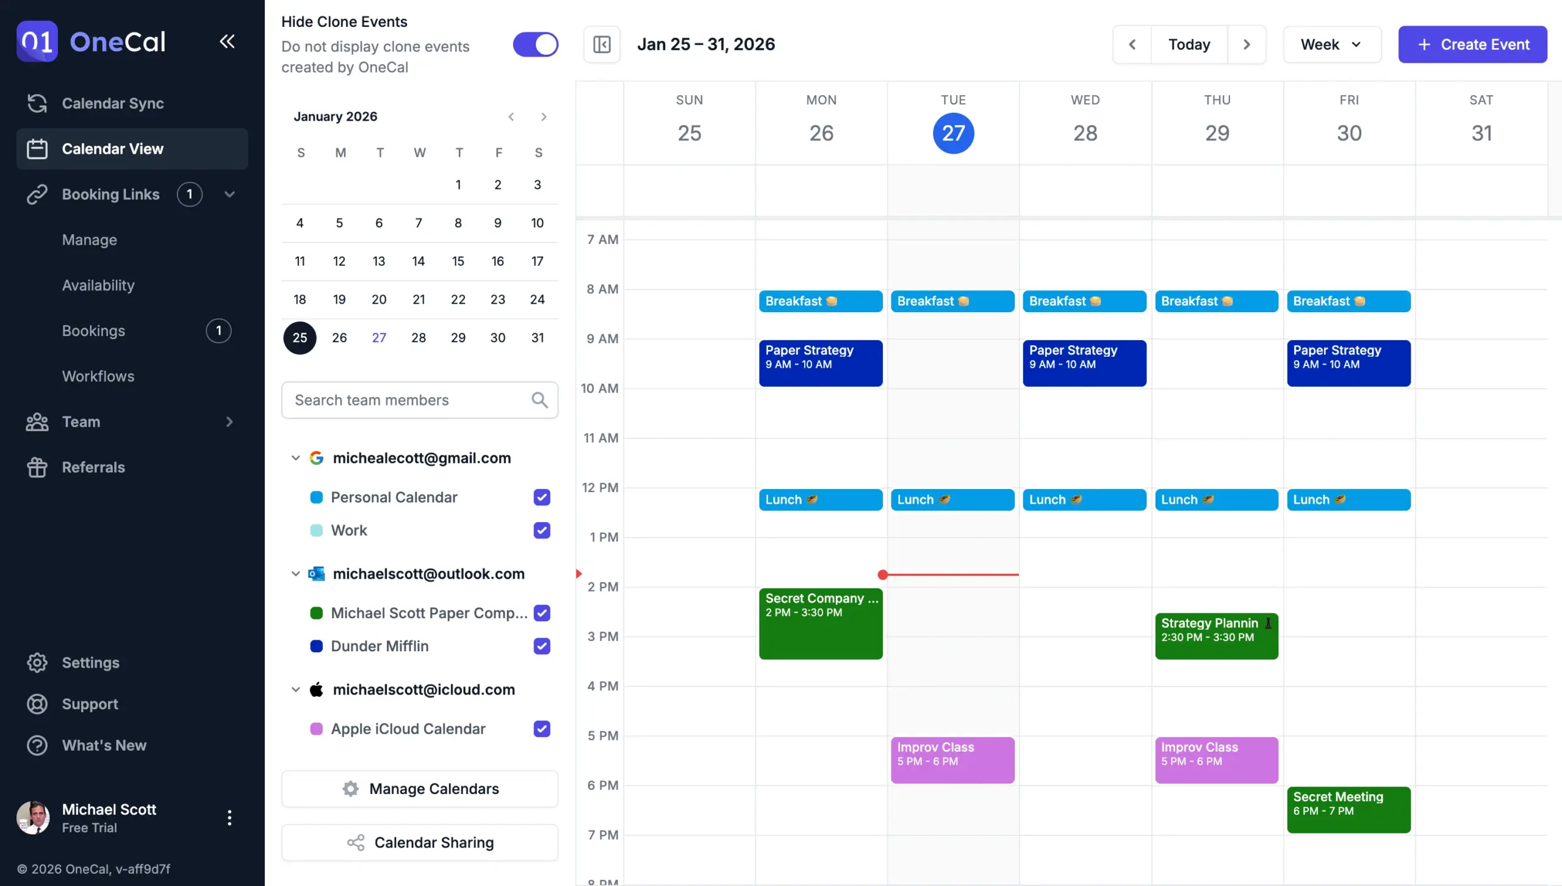Uncheck Apple iCloud Calendar checkbox

coord(542,729)
